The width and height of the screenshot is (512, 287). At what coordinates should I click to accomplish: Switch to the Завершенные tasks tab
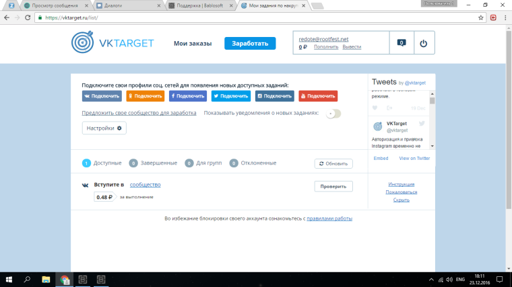[154, 163]
